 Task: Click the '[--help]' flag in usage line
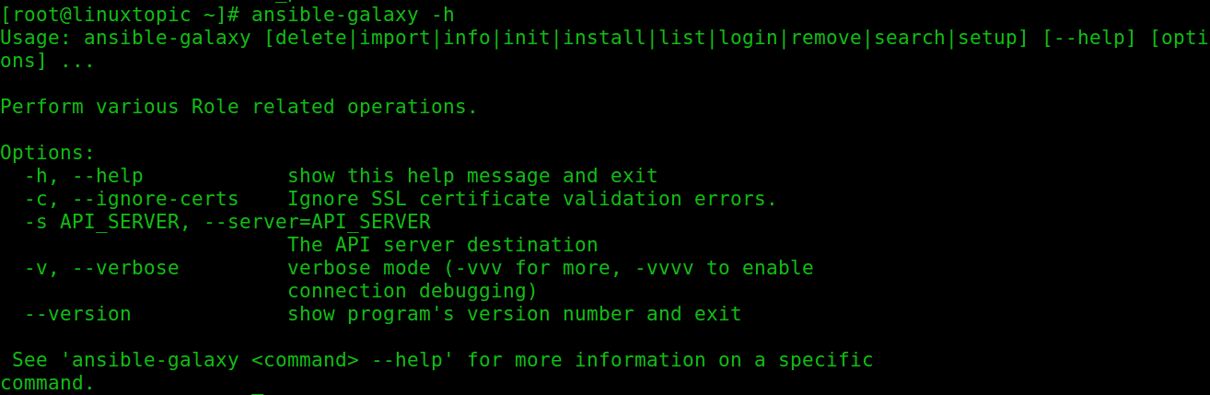tap(1089, 38)
